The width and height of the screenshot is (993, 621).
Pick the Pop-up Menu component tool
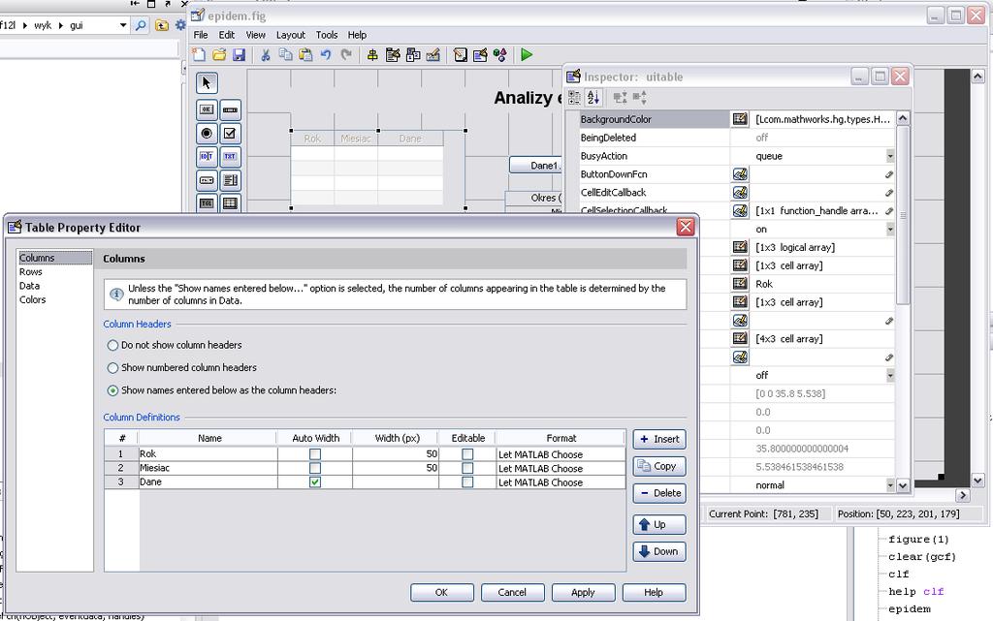207,180
